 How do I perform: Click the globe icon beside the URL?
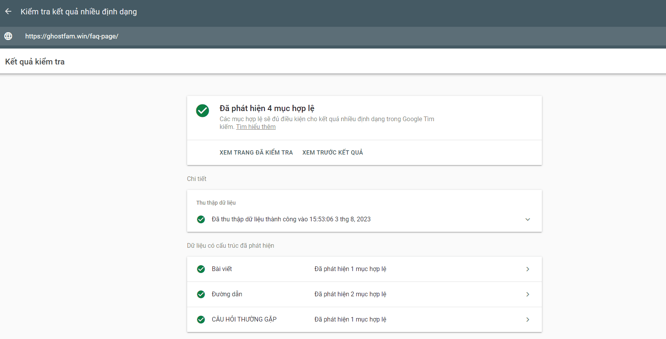[8, 36]
